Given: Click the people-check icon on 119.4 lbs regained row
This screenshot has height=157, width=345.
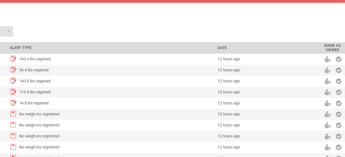Looking at the screenshot, I should pyautogui.click(x=327, y=92).
